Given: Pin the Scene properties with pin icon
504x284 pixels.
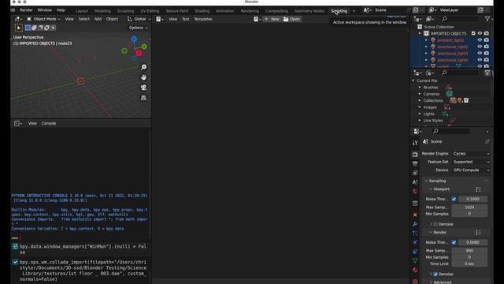Looking at the screenshot, I should (487, 142).
